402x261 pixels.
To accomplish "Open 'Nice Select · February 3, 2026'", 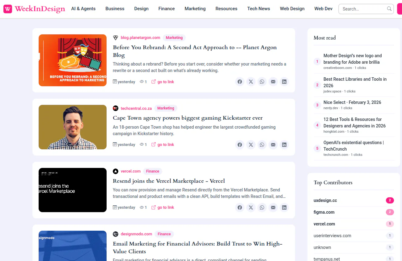I will pyautogui.click(x=352, y=102).
